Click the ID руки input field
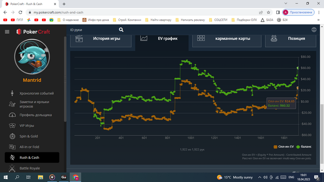This screenshot has height=182, width=324. 93,30
